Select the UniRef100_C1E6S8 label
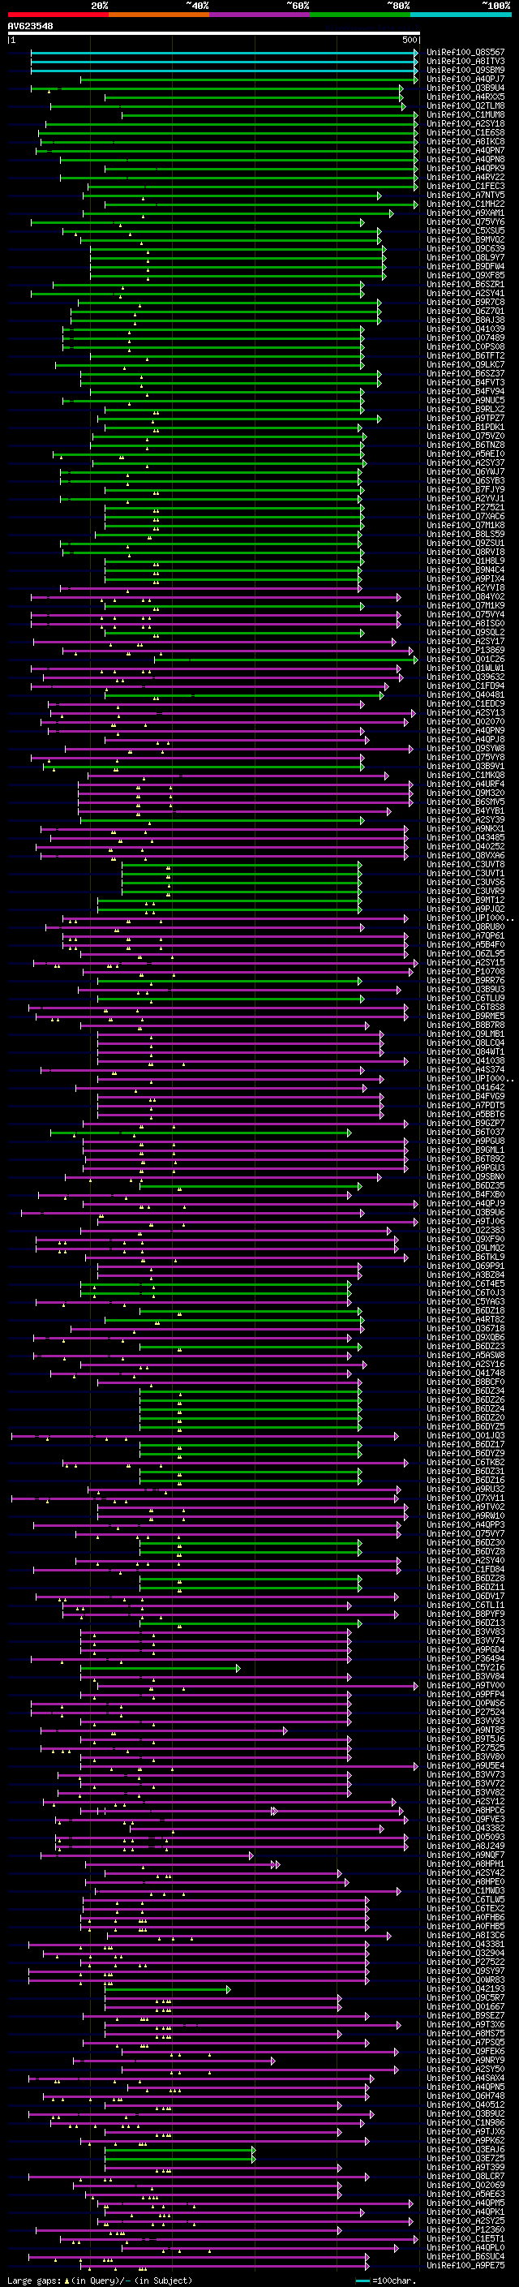 465,132
